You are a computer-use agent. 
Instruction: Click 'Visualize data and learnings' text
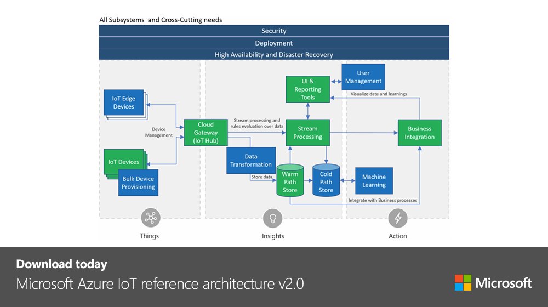(379, 94)
